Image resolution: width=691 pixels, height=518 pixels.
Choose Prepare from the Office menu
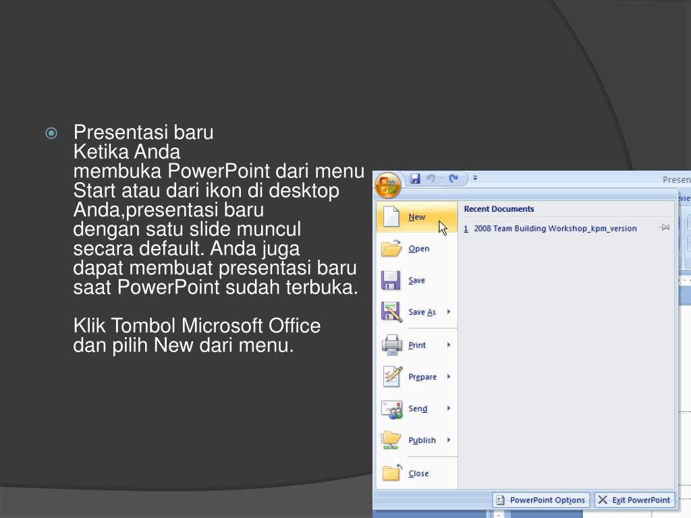coord(417,376)
